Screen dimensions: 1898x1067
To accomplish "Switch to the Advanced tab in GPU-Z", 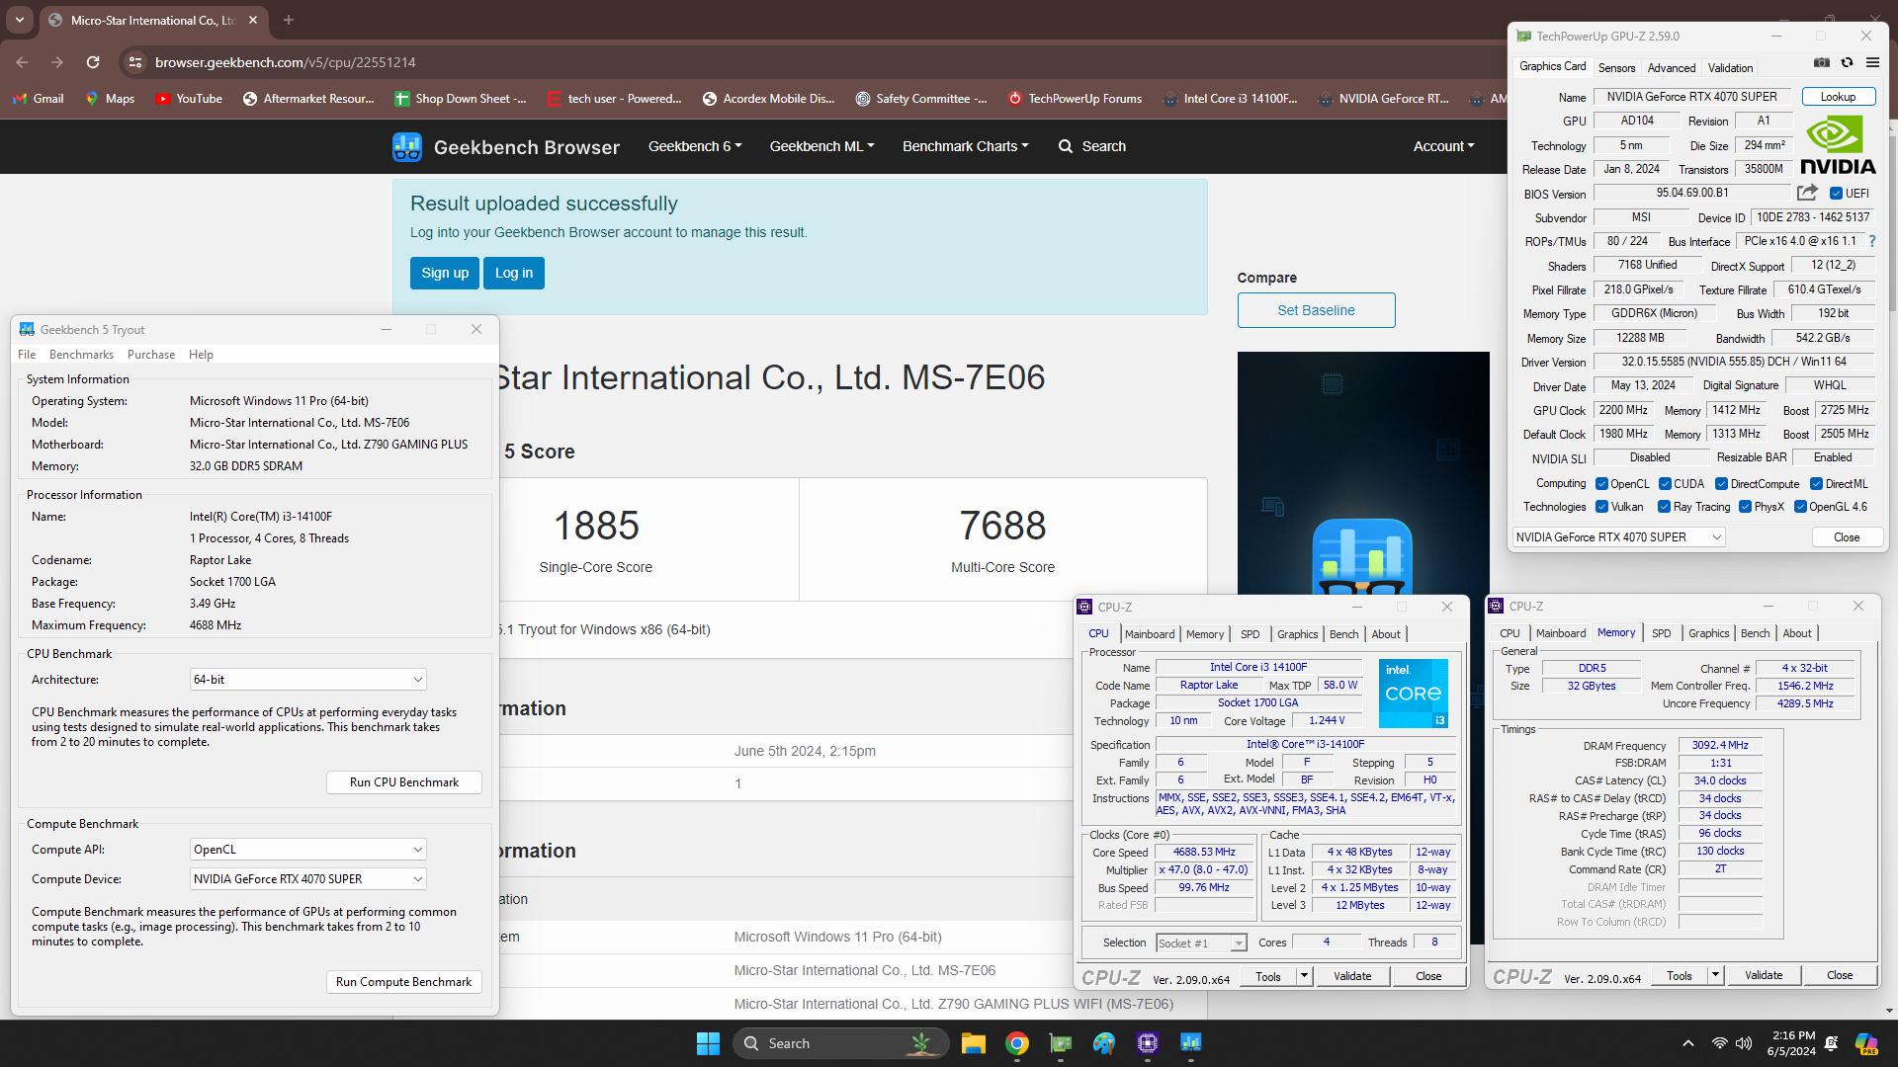I will coord(1672,68).
